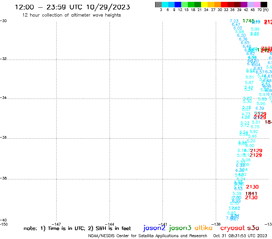Click the dark red '1841' time label

coord(251,193)
